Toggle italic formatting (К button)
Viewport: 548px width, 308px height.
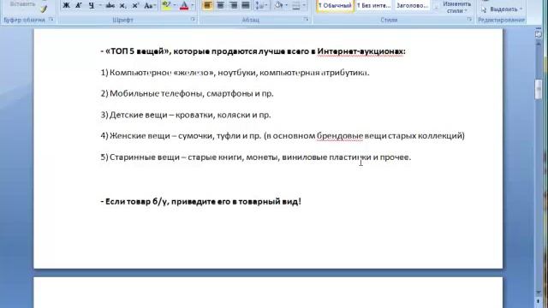click(x=79, y=5)
